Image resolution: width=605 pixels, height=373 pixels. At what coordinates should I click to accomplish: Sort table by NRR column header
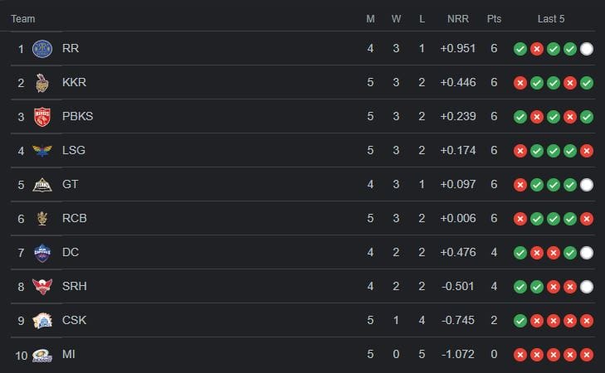(458, 19)
